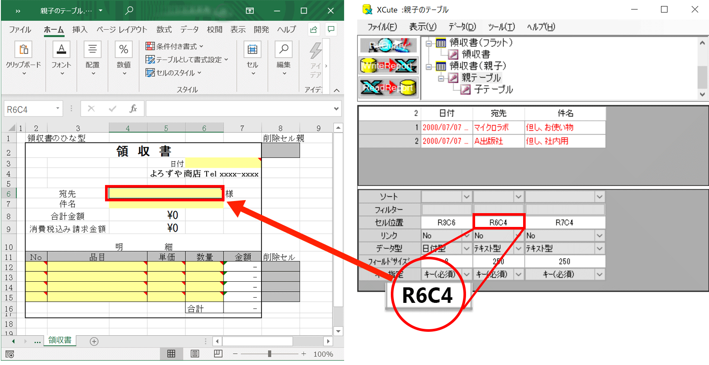Open the Number (数値) percent icon

point(124,50)
